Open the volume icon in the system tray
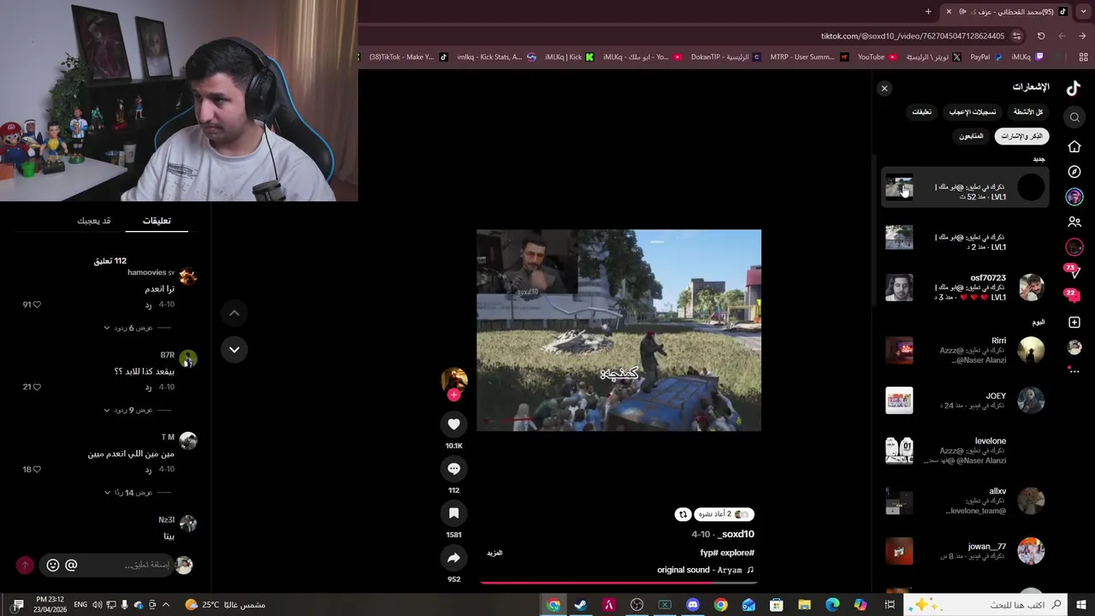 click(x=97, y=605)
